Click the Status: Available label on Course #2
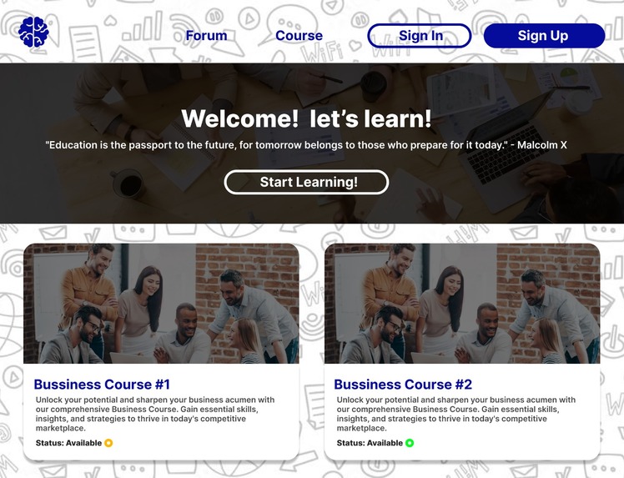624x478 pixels. (x=370, y=443)
